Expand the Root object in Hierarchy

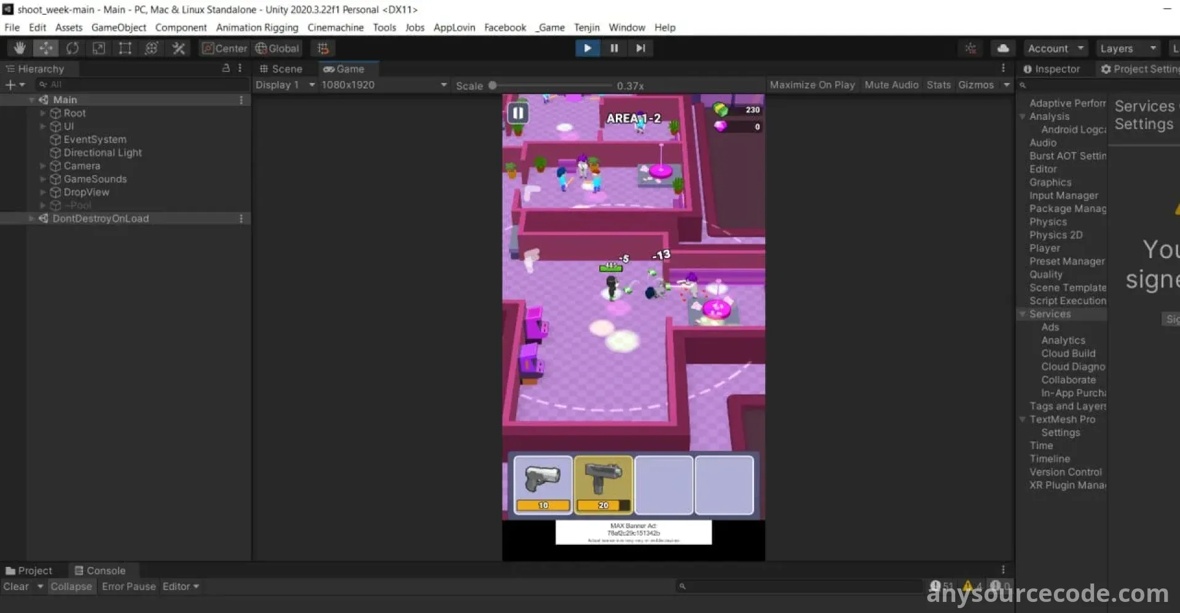click(43, 113)
